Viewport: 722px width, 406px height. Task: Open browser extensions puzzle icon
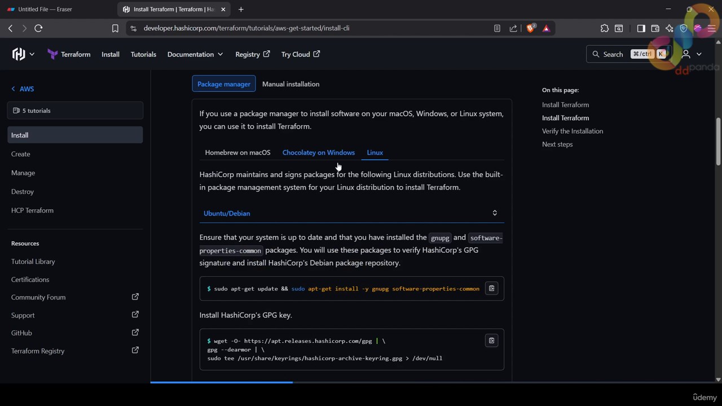click(x=605, y=28)
